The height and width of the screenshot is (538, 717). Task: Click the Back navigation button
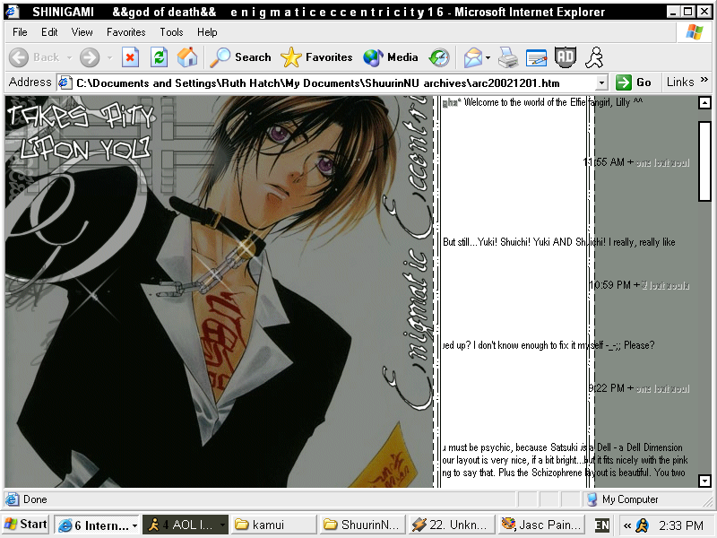point(34,57)
